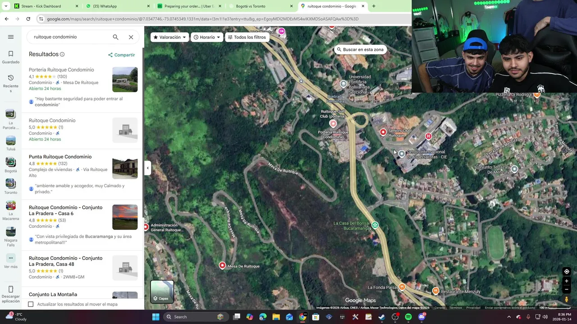Click the Universidad Pontificia Bolivariana marker

(x=343, y=84)
